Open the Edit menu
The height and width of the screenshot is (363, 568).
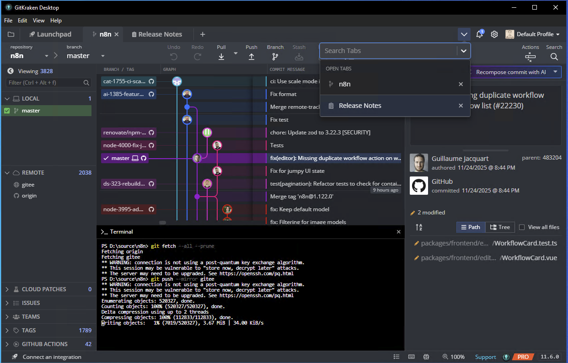pyautogui.click(x=22, y=21)
